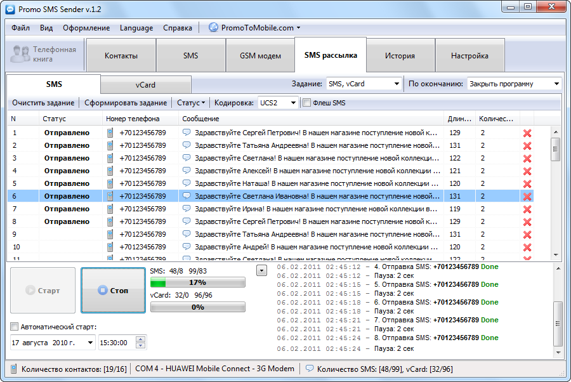Remove row 5 using the red X
This screenshot has height=382, width=571.
point(527,184)
